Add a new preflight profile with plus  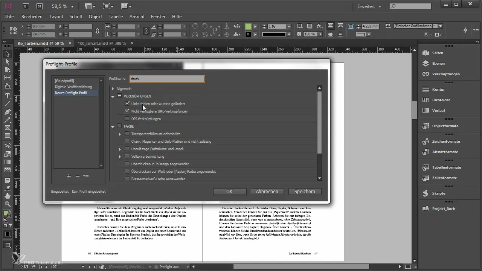pyautogui.click(x=69, y=176)
